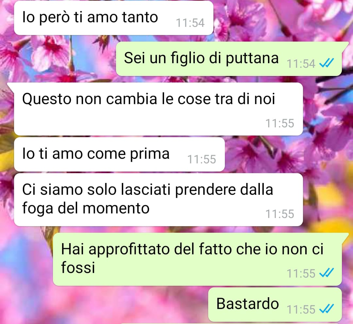Image resolution: width=353 pixels, height=324 pixels.
Task: Select the "Sei un figlio di puttana" bubble
Action: pos(229,59)
